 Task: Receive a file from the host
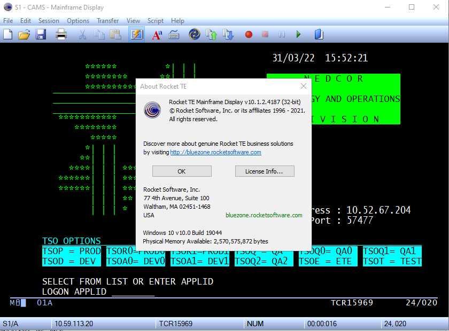(x=228, y=34)
